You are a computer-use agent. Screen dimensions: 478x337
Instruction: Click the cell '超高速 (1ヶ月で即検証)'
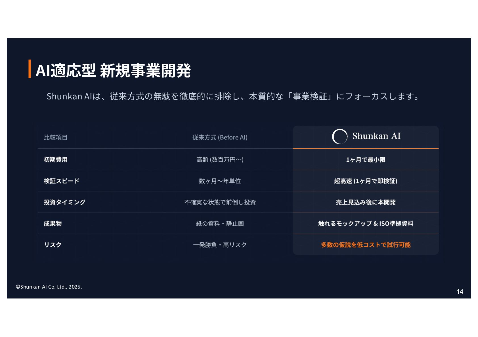(366, 181)
